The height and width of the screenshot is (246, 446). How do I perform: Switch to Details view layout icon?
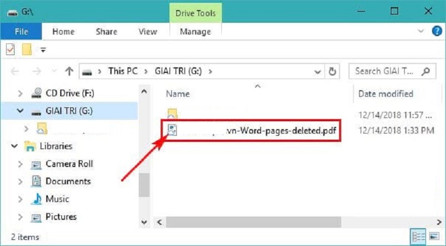[x=417, y=237]
